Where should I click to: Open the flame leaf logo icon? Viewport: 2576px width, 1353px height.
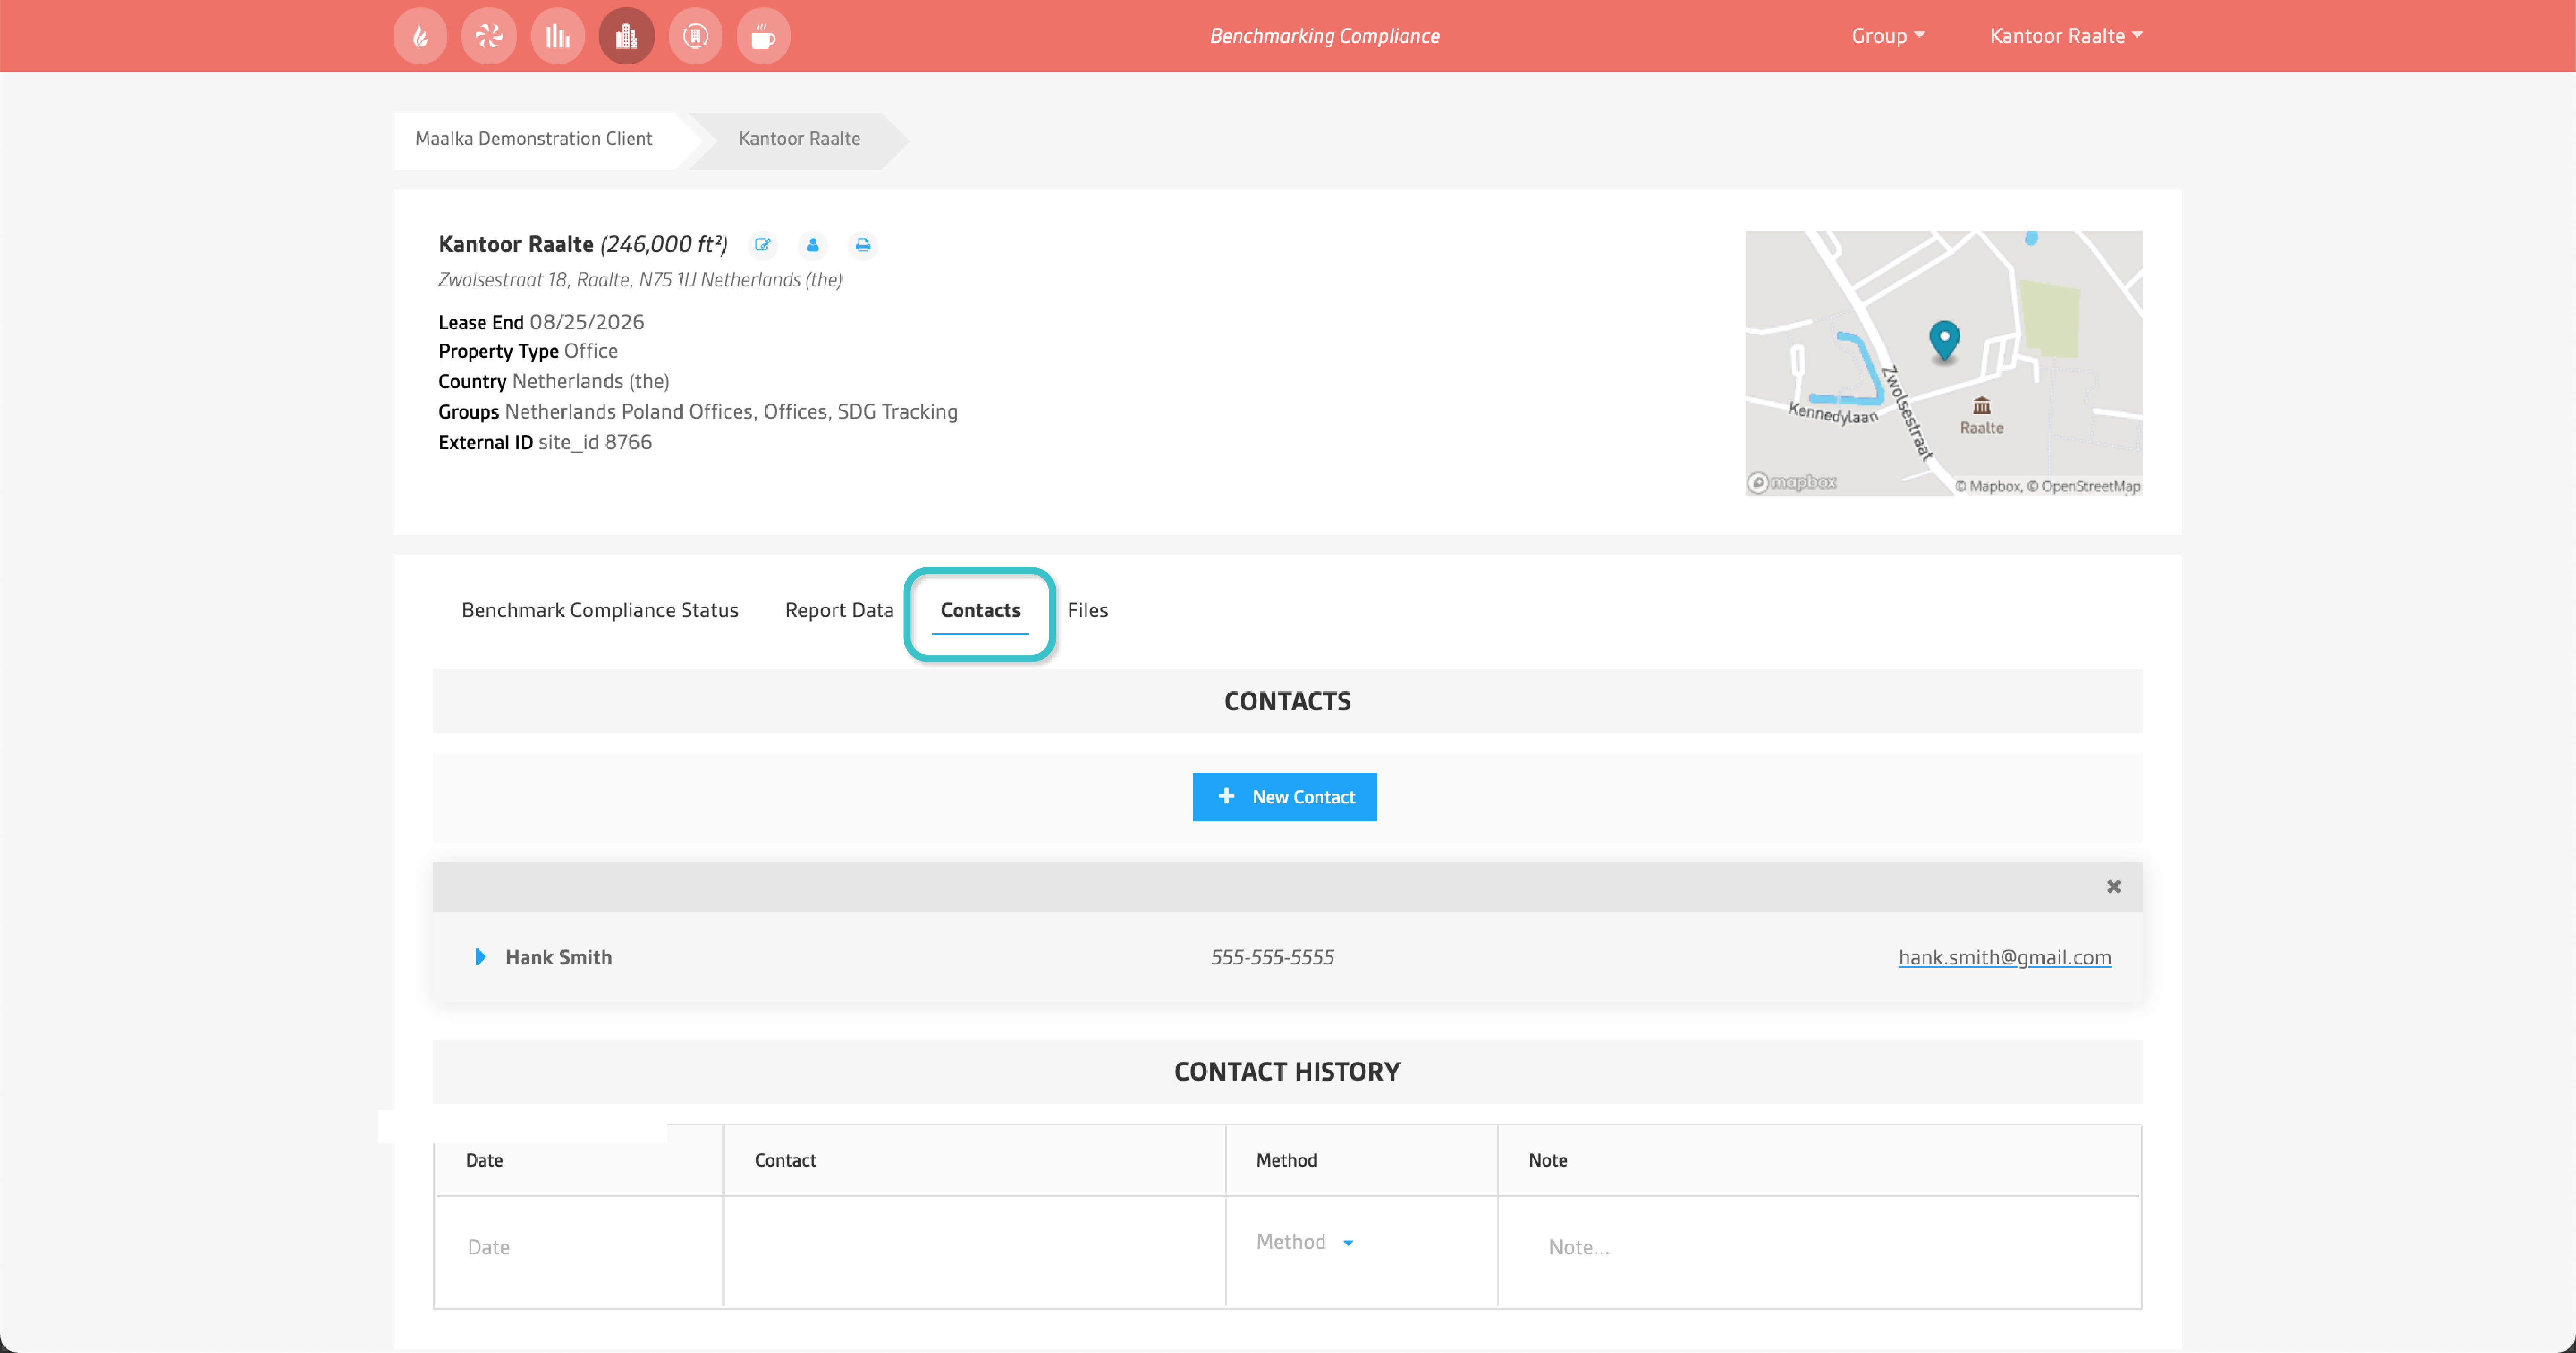pos(420,36)
